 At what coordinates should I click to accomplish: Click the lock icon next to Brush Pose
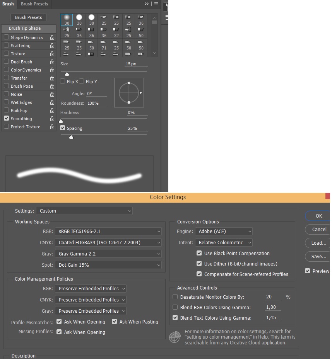pos(52,86)
